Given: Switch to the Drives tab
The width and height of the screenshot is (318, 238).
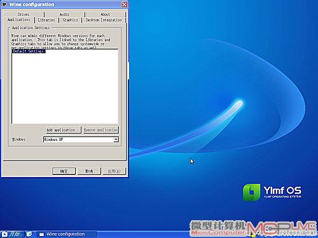Looking at the screenshot, I should 24,15.
